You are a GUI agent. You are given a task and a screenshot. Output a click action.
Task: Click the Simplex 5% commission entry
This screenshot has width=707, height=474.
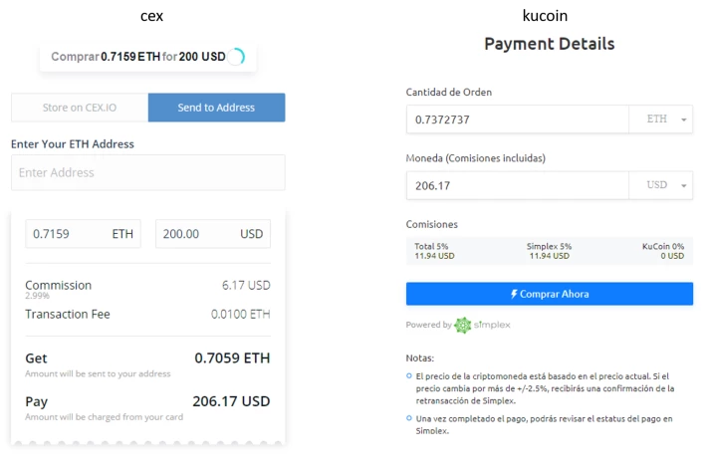pyautogui.click(x=550, y=251)
